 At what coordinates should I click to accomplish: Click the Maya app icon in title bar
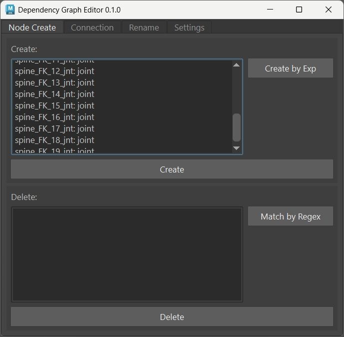click(x=10, y=9)
